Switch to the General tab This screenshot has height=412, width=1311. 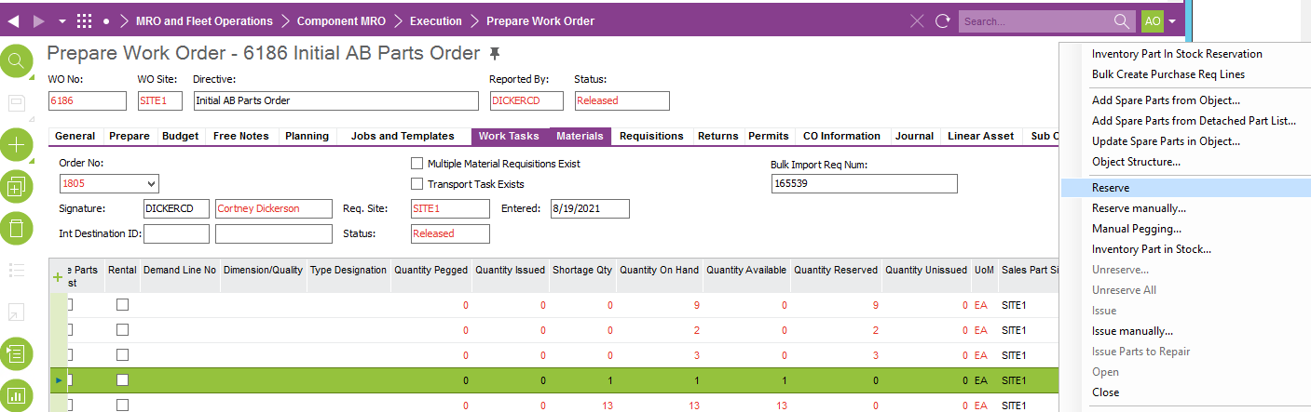coord(75,136)
